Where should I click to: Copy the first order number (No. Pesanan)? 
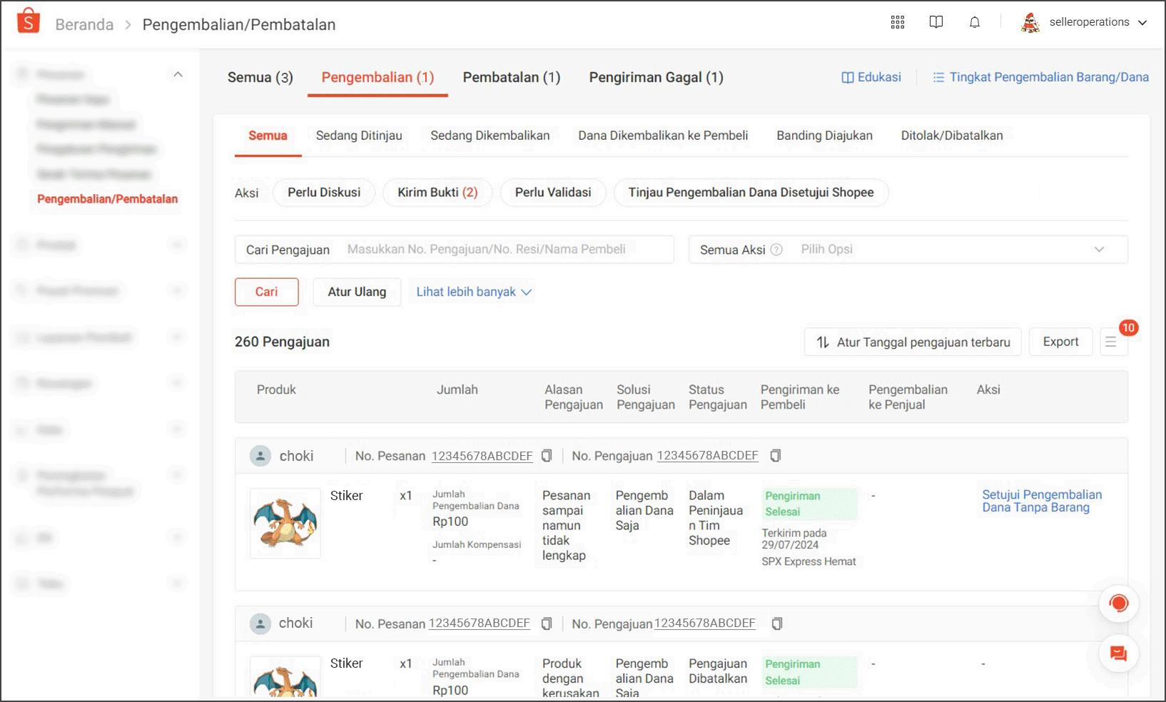click(547, 456)
